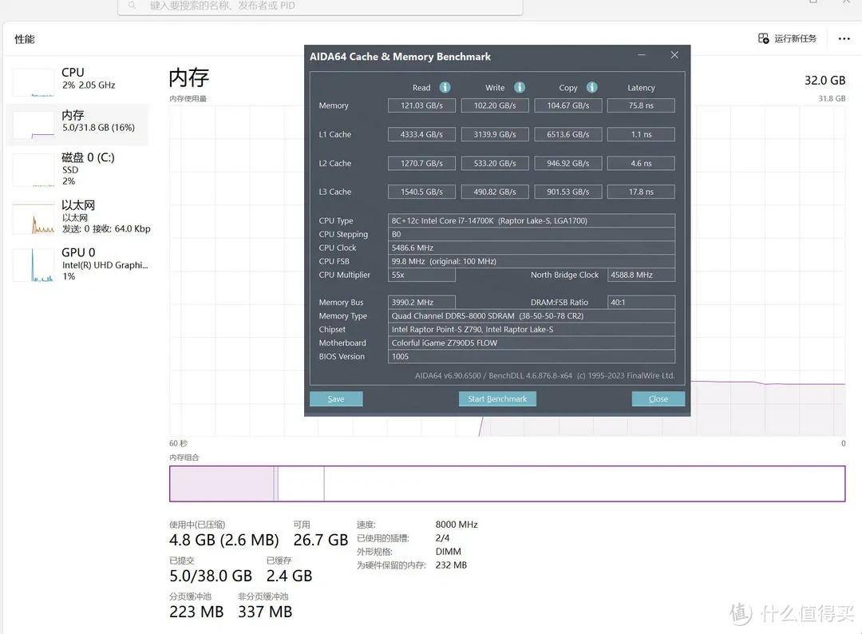Image resolution: width=862 pixels, height=634 pixels.
Task: Select the CPU performance item
Action: 77,81
